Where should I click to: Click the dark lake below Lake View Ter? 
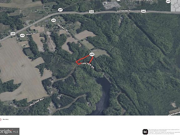[x=102, y=94]
